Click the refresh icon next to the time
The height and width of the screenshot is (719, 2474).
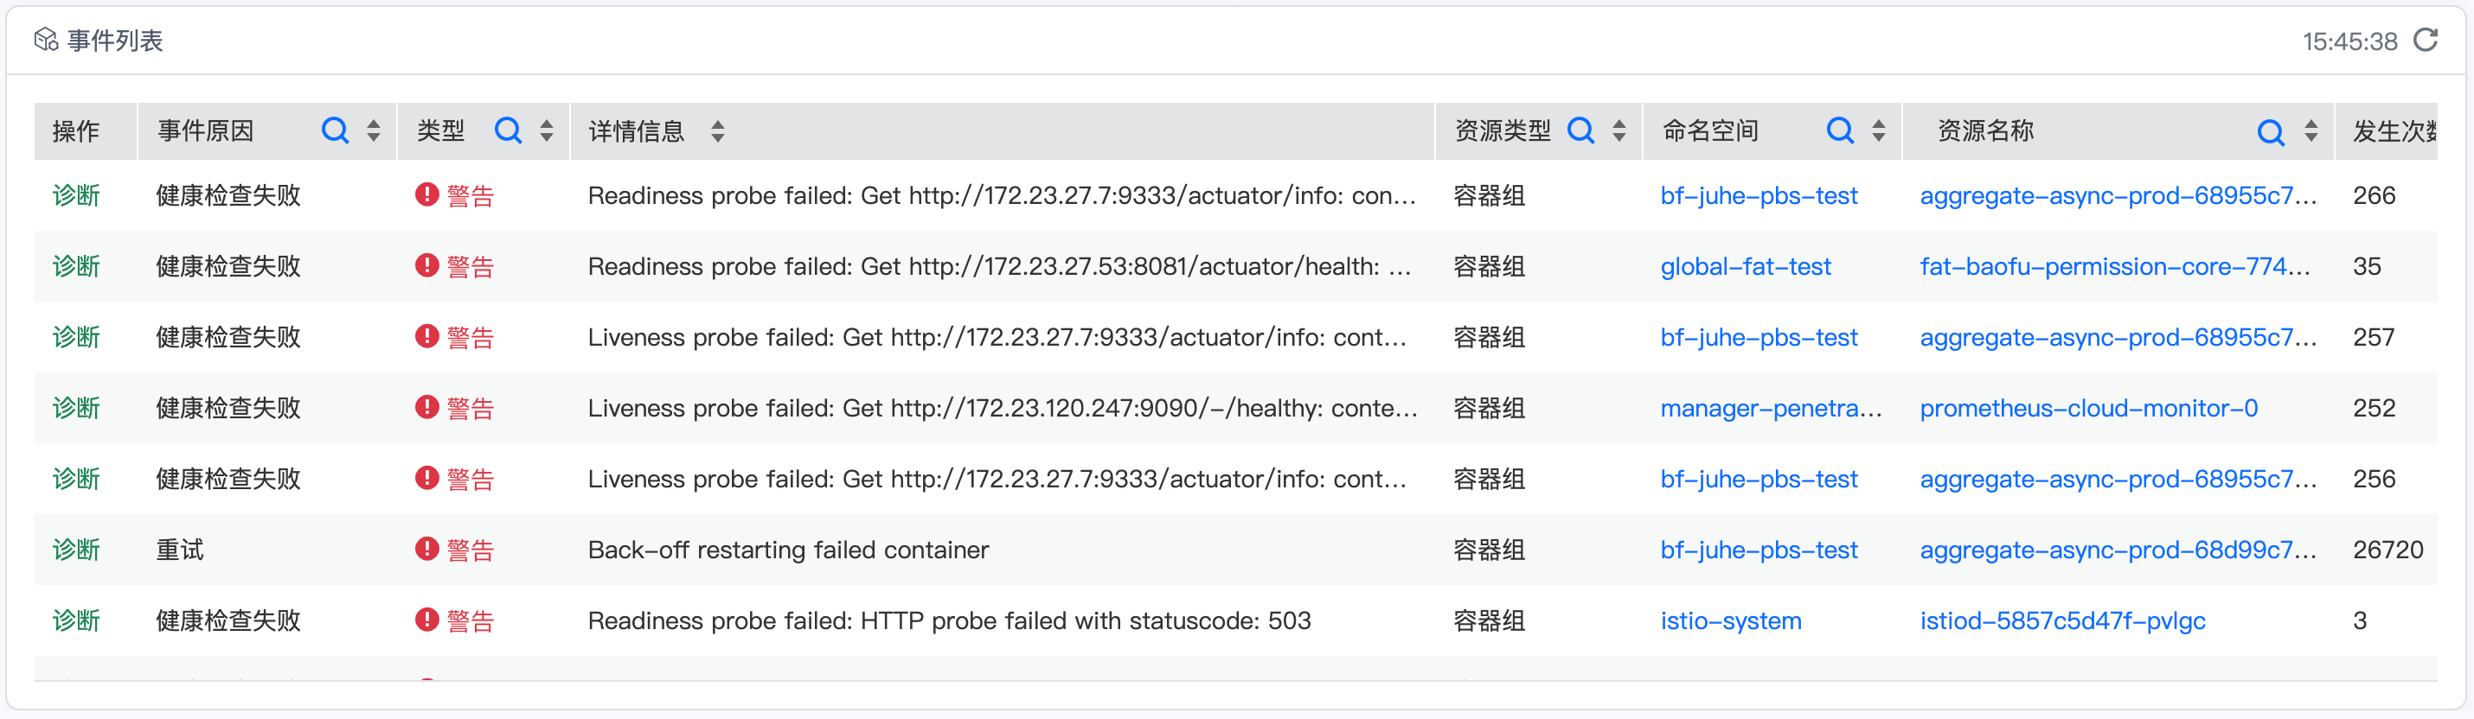tap(2425, 41)
